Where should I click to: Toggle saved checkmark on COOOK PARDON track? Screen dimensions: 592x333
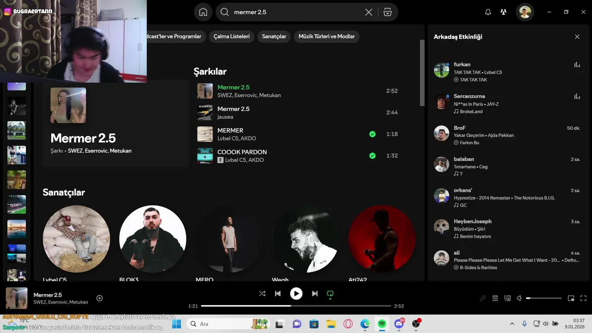point(372,155)
